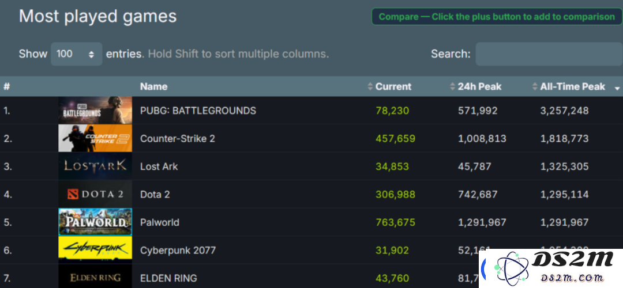The width and height of the screenshot is (623, 288).
Task: Select Lost Ark 24h peak 45,787
Action: click(474, 166)
